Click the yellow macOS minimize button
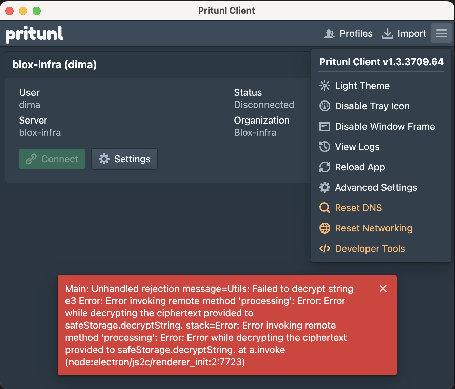Image resolution: width=455 pixels, height=389 pixels. click(23, 11)
